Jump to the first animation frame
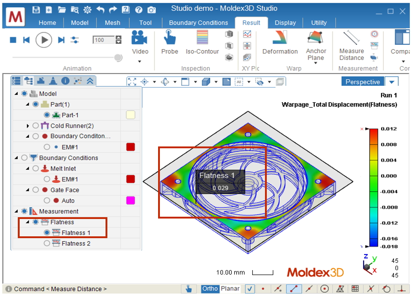413x297 pixels. 26,40
